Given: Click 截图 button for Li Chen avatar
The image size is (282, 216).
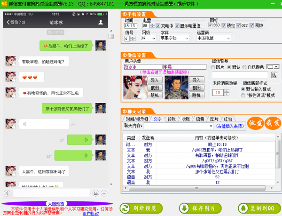Looking at the screenshot, I should pyautogui.click(x=196, y=88).
